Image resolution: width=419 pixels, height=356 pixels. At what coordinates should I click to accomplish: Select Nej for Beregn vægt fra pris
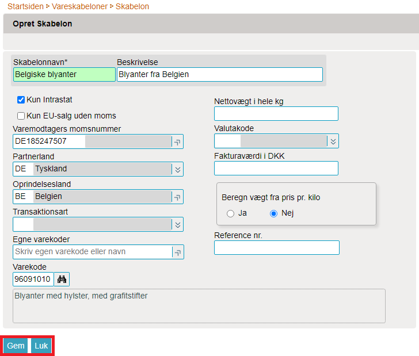(273, 213)
